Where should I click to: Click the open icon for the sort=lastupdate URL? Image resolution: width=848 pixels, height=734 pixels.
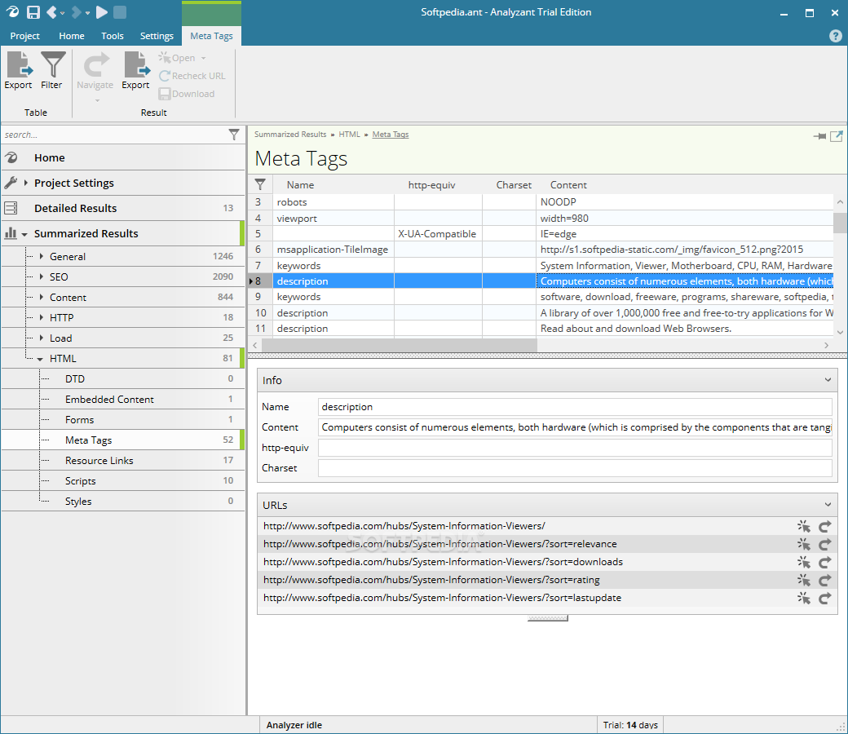[804, 598]
